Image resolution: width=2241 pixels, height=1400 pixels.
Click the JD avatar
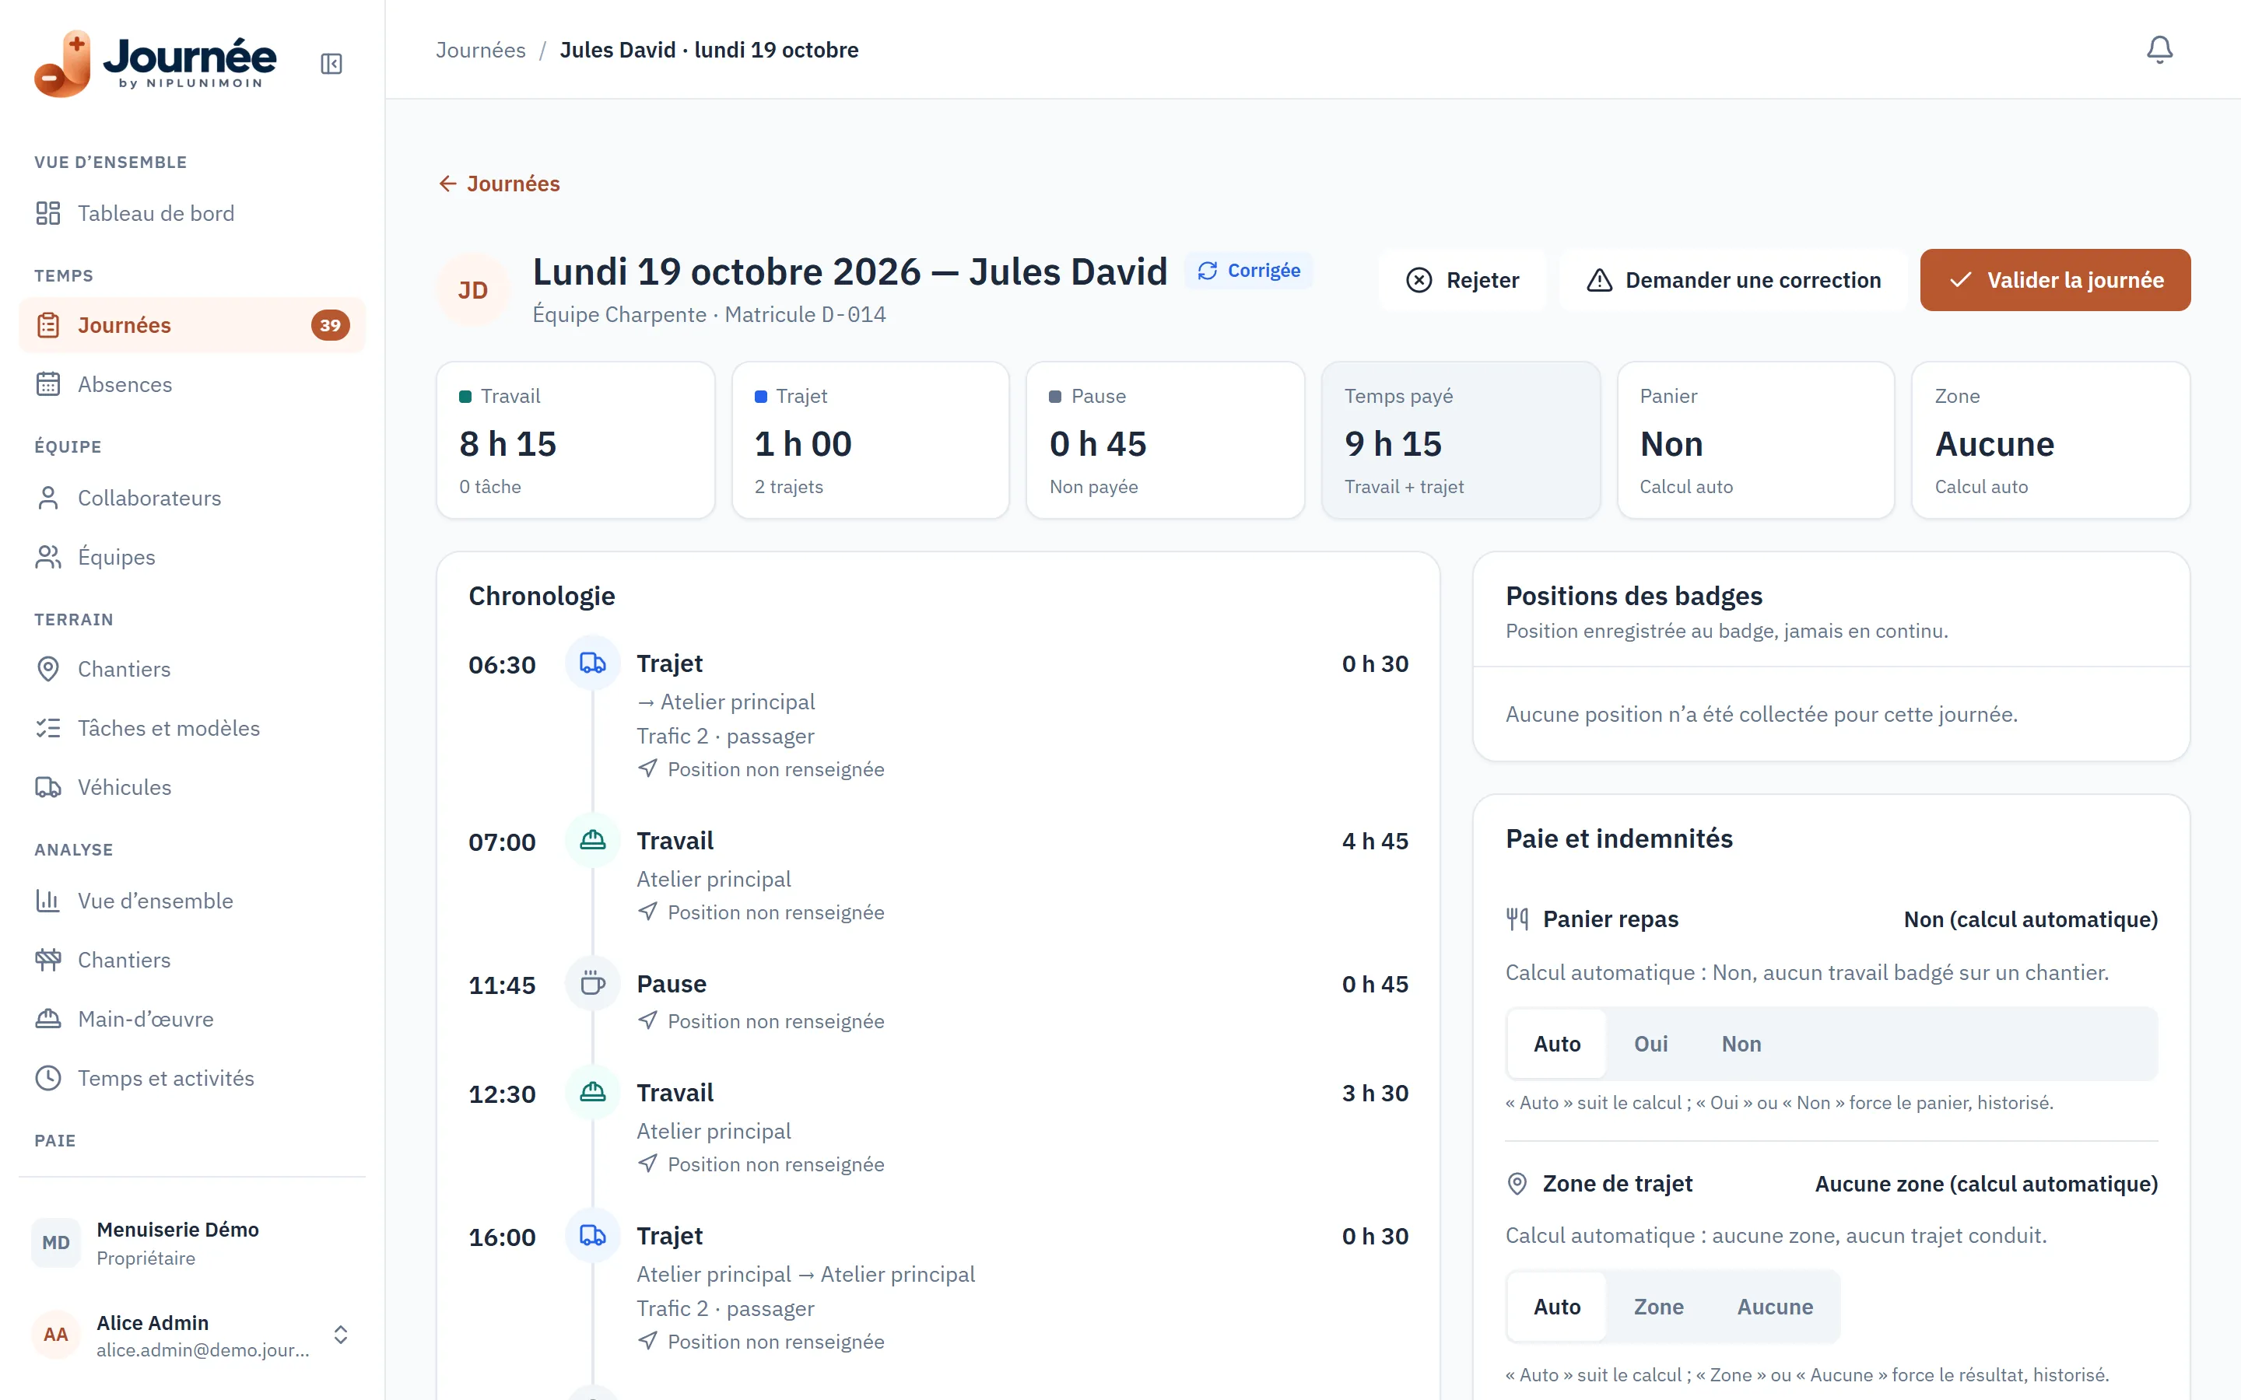pyautogui.click(x=472, y=290)
